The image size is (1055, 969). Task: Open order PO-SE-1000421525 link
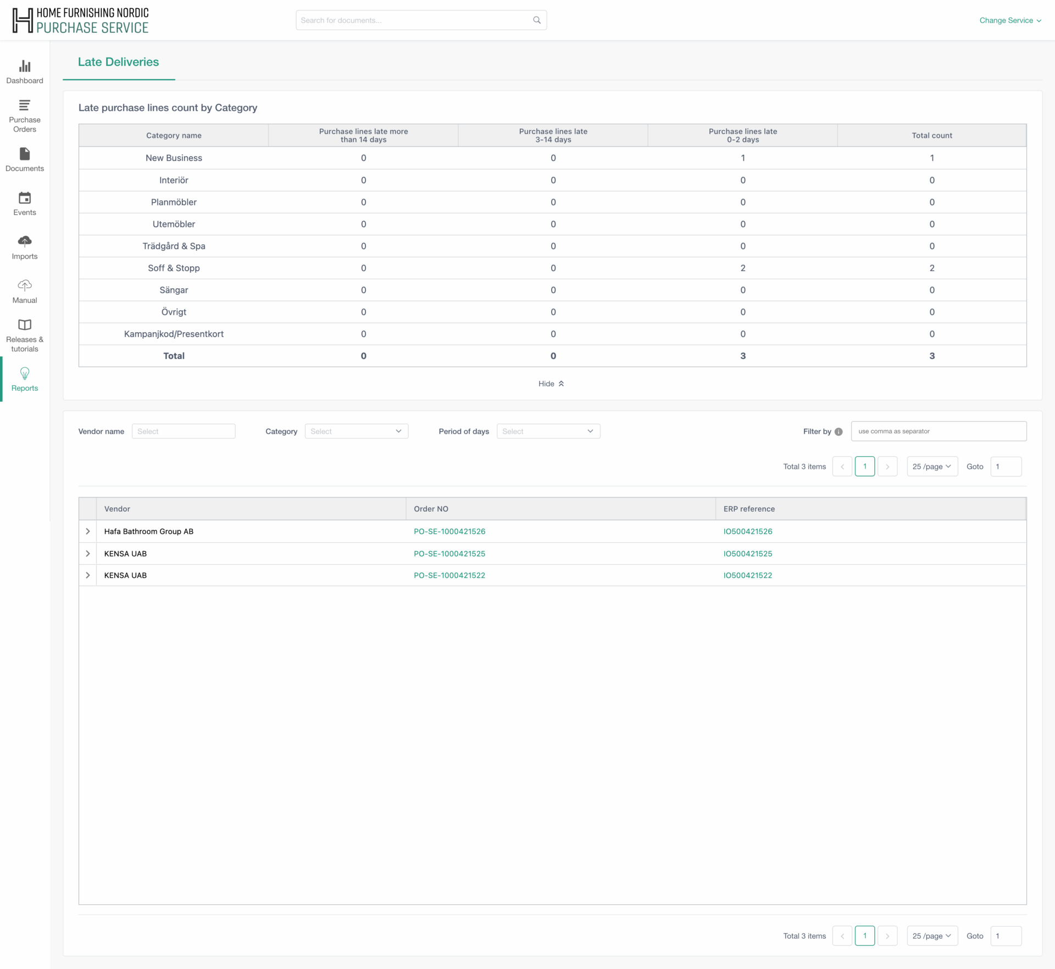[x=449, y=553]
